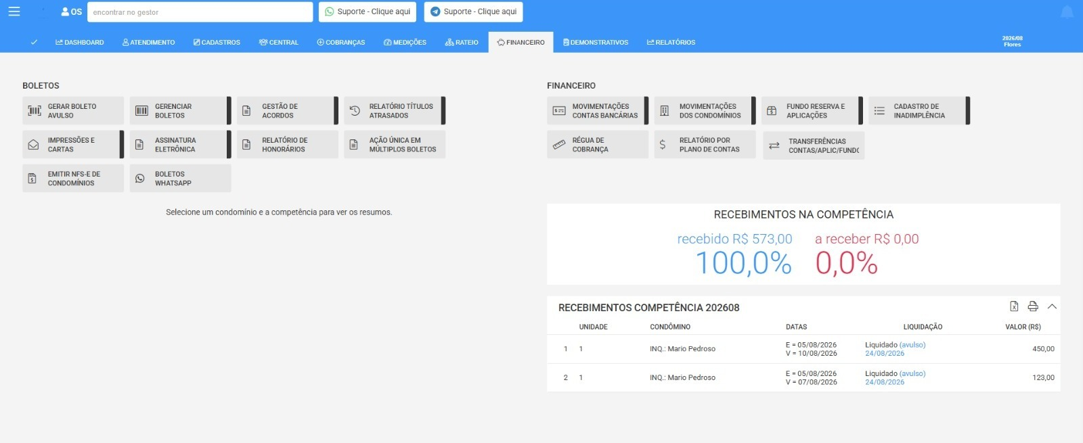Open Relatório de Honorários tile

[x=287, y=144]
